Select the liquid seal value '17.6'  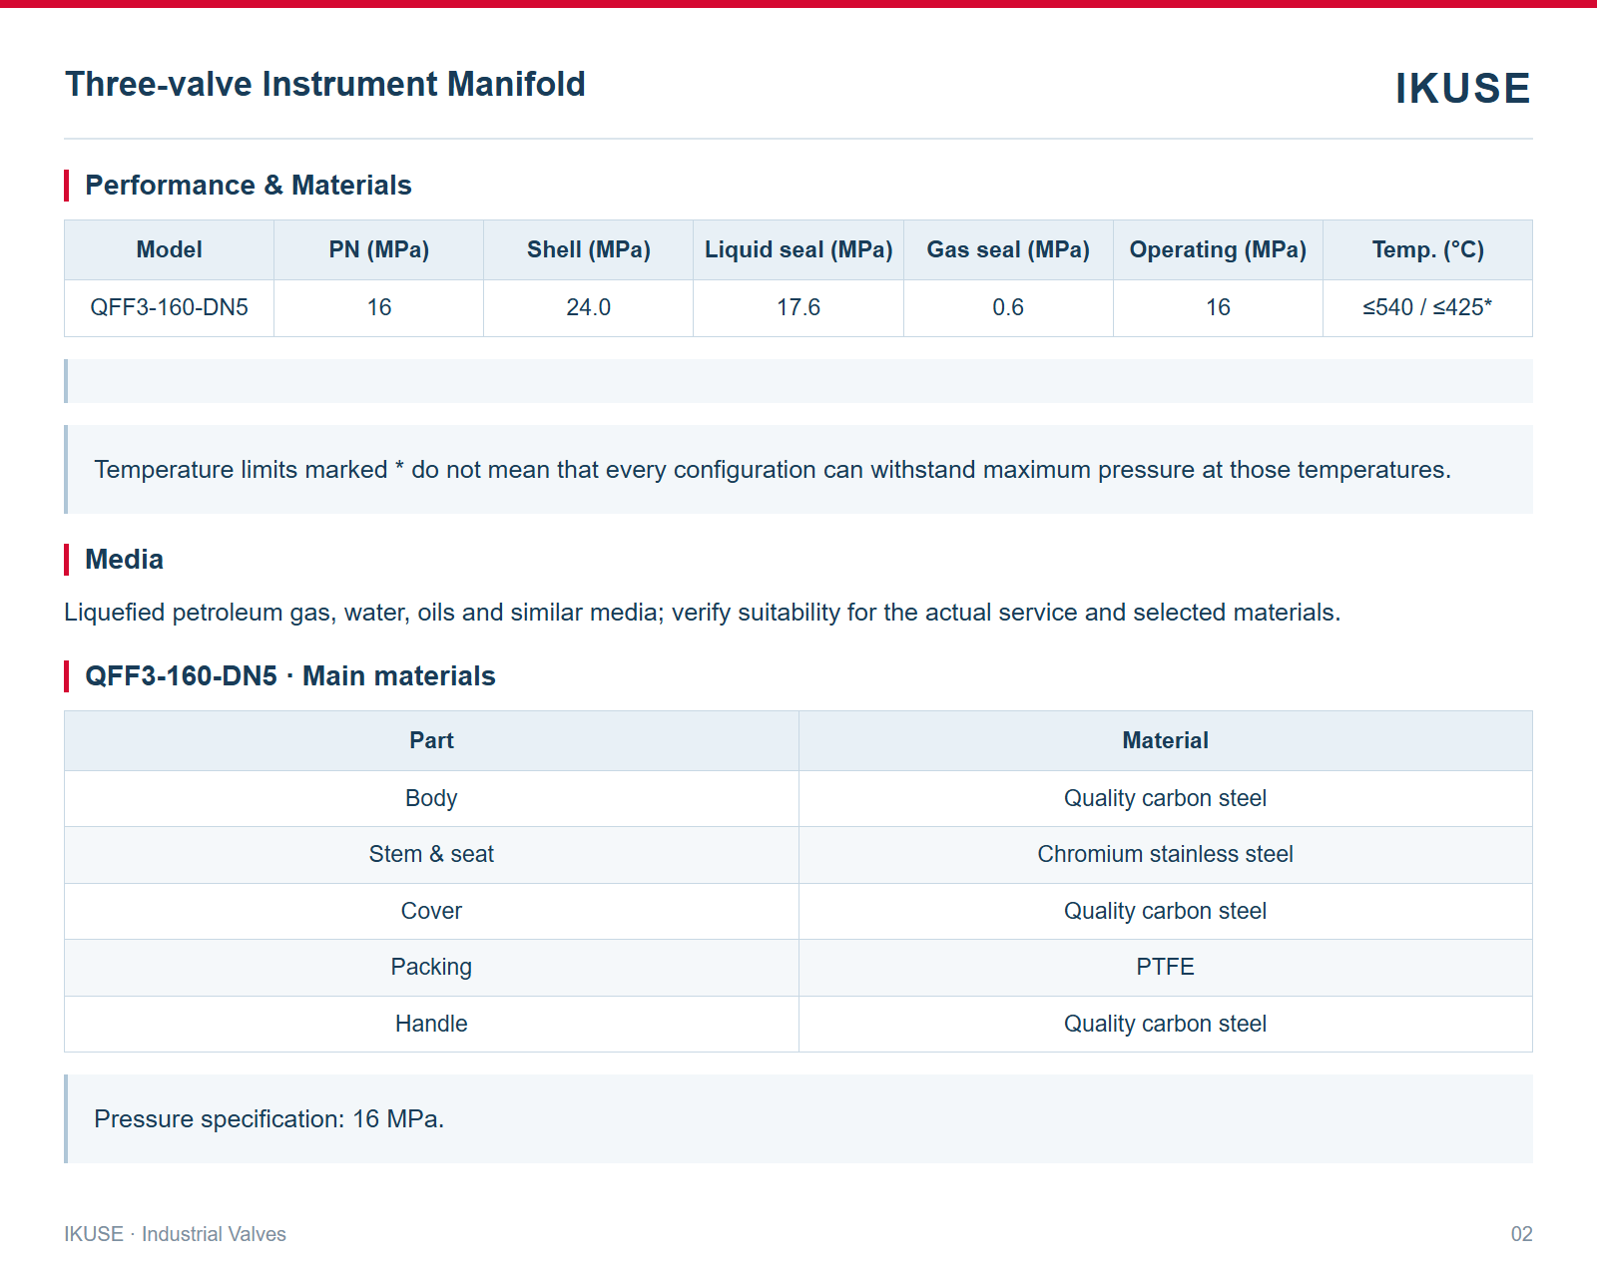pyautogui.click(x=798, y=307)
